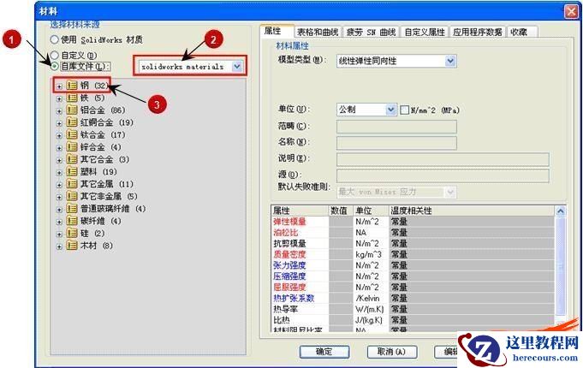Select the 弹性模量 property row
583x368 pixels.
(413, 222)
